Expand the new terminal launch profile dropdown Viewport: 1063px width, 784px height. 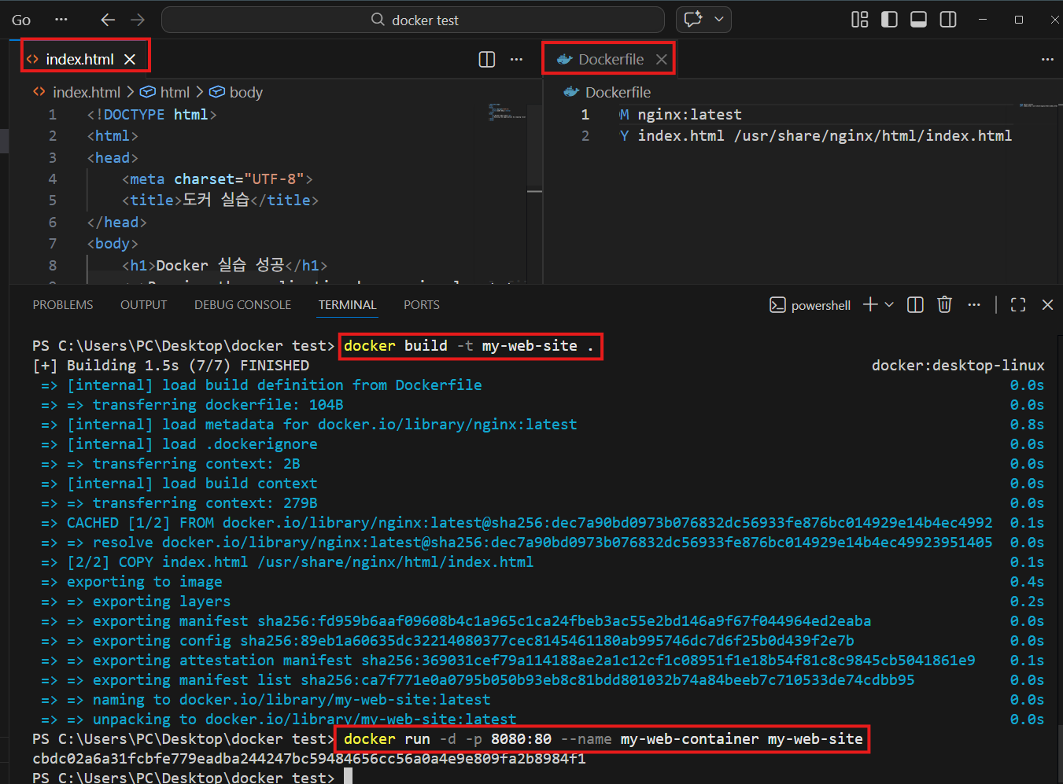890,304
